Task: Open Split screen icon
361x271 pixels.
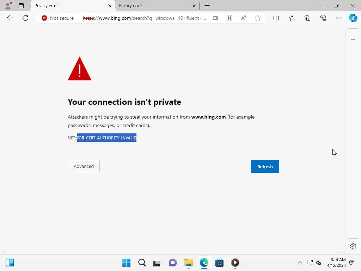Action: 276,18
